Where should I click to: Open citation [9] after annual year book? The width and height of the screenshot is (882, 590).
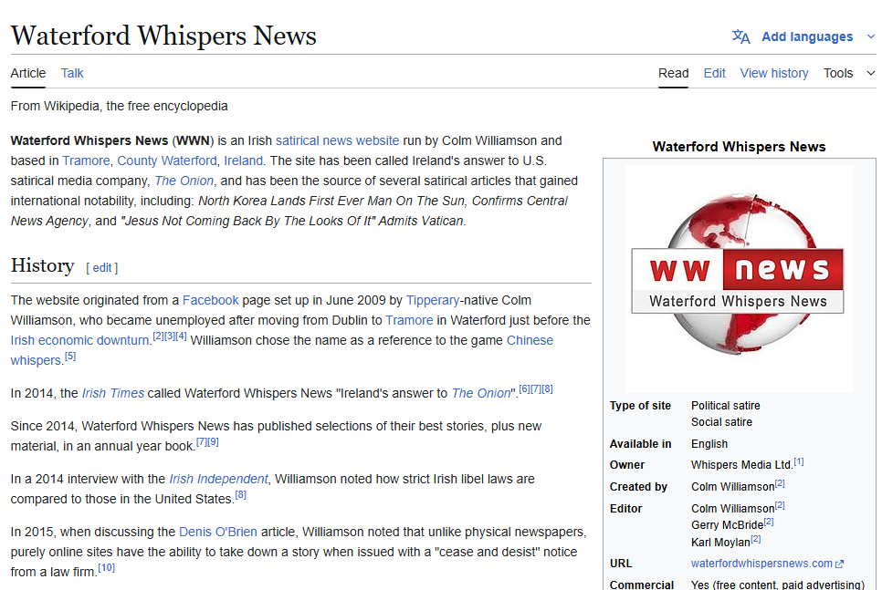(x=213, y=442)
